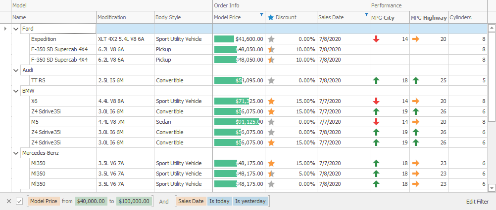Viewport: 496px width, 210px height.
Task: Click red down arrow in Expedition MPG City
Action: pos(376,39)
